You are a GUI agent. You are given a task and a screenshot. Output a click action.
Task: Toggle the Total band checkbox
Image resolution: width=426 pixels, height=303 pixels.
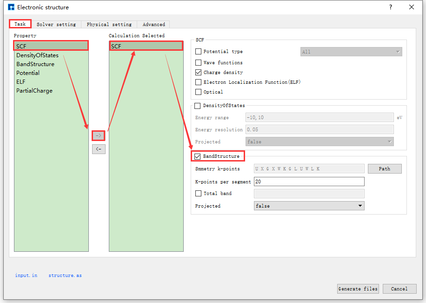coord(199,194)
